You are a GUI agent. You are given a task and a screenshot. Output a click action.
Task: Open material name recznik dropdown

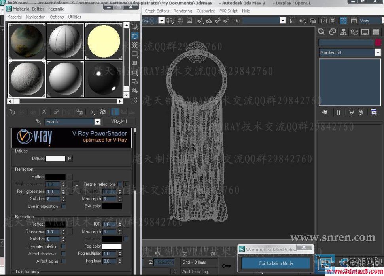coord(97,121)
